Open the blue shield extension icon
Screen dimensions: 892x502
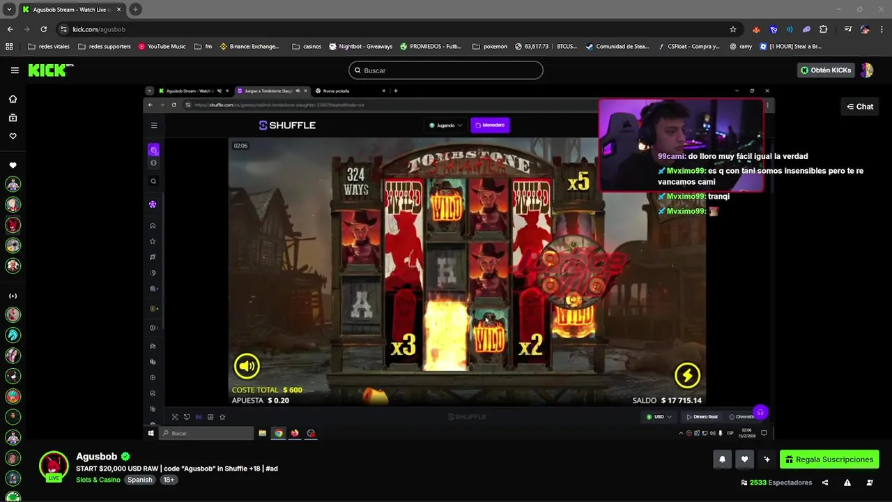(x=774, y=29)
